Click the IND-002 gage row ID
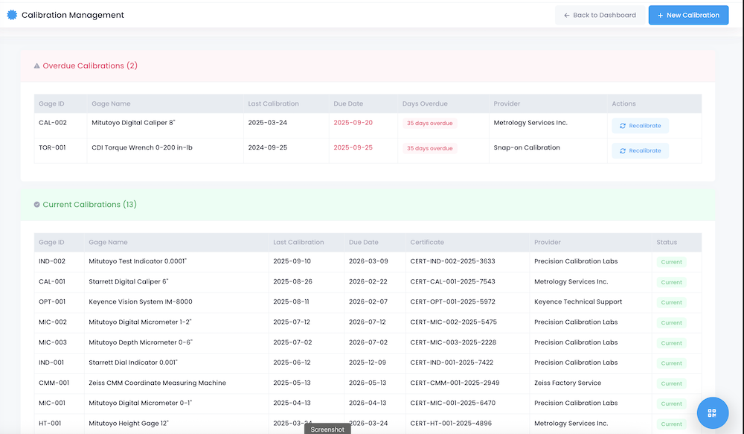This screenshot has height=434, width=744. 52,261
